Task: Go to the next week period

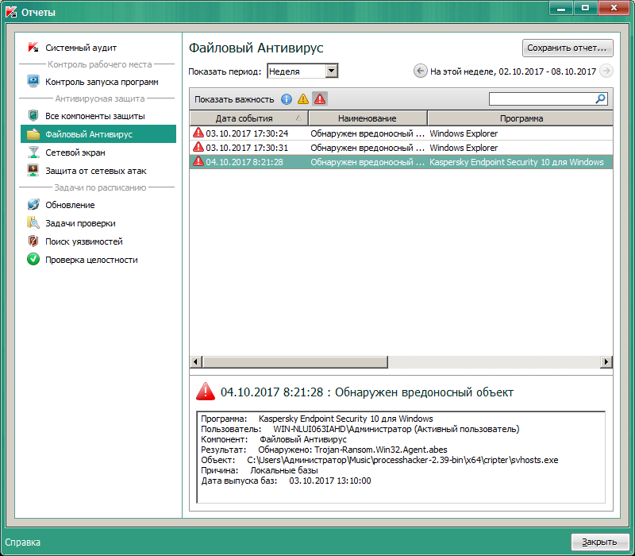Action: (x=606, y=71)
